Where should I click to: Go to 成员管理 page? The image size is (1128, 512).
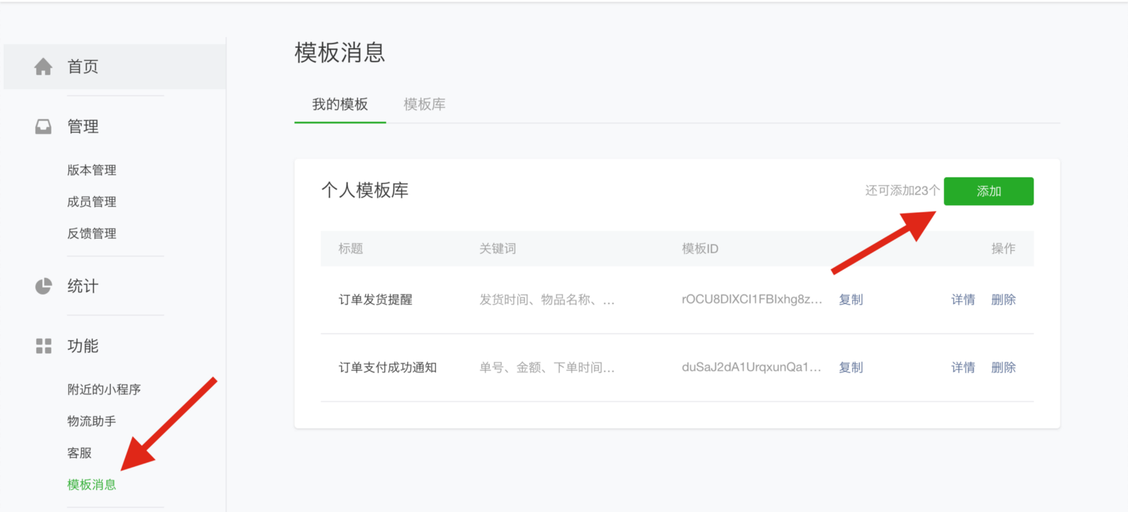tap(92, 202)
